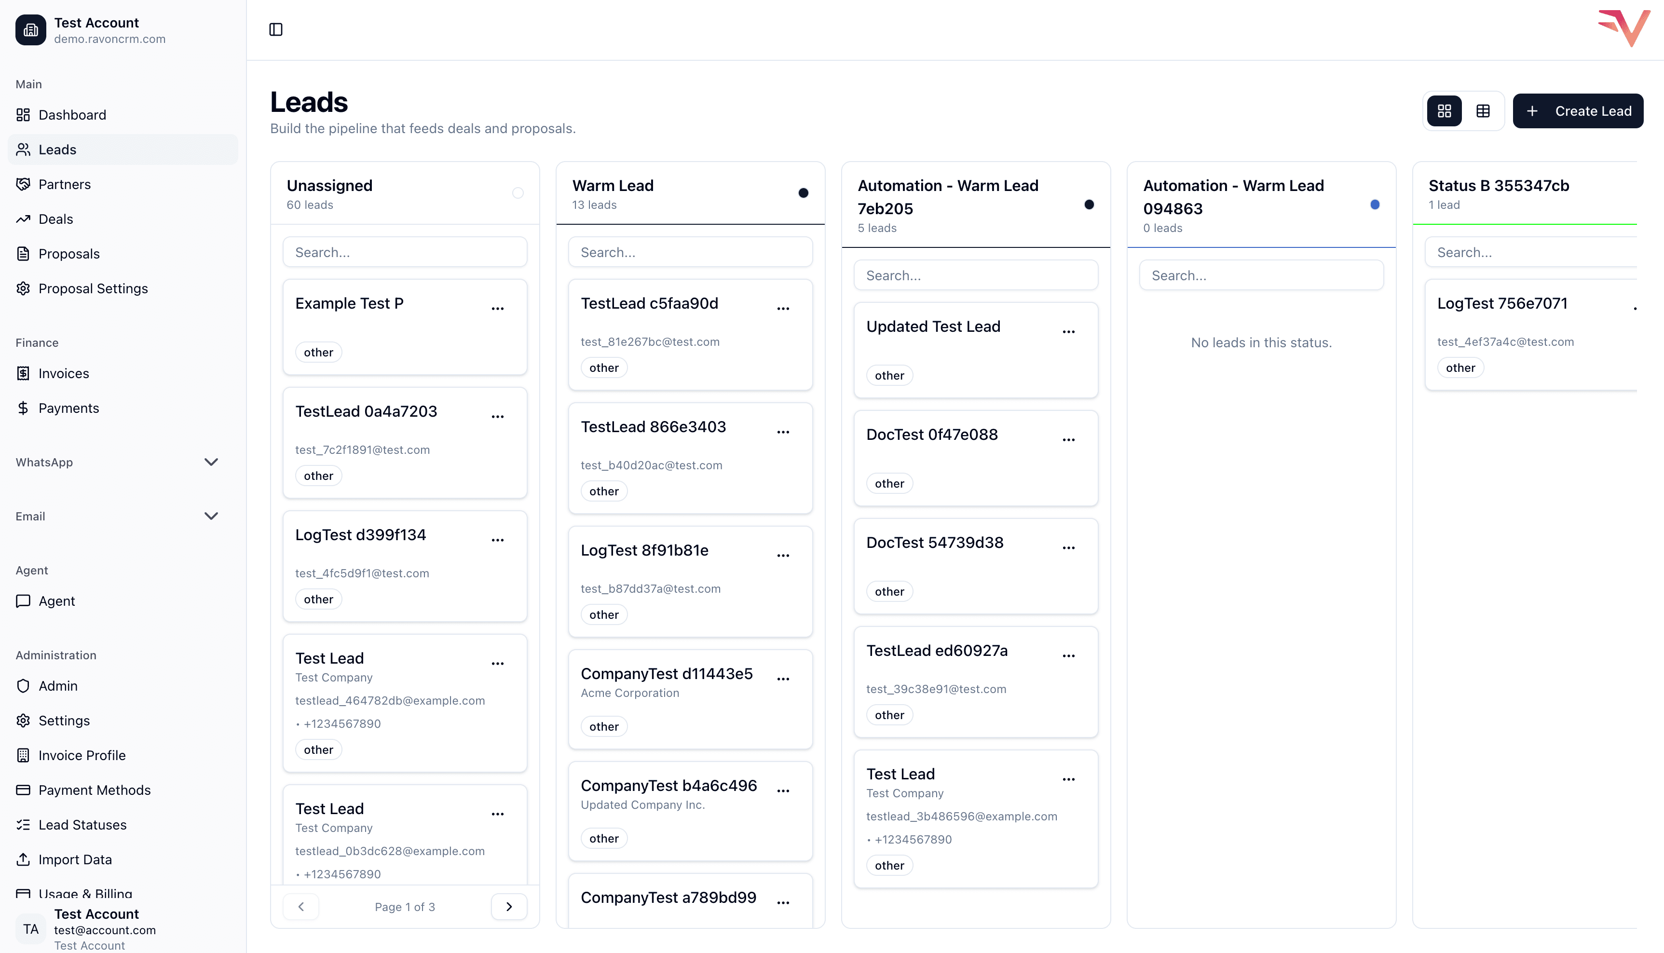Switch to table view icon
The height and width of the screenshot is (953, 1664).
click(x=1483, y=110)
